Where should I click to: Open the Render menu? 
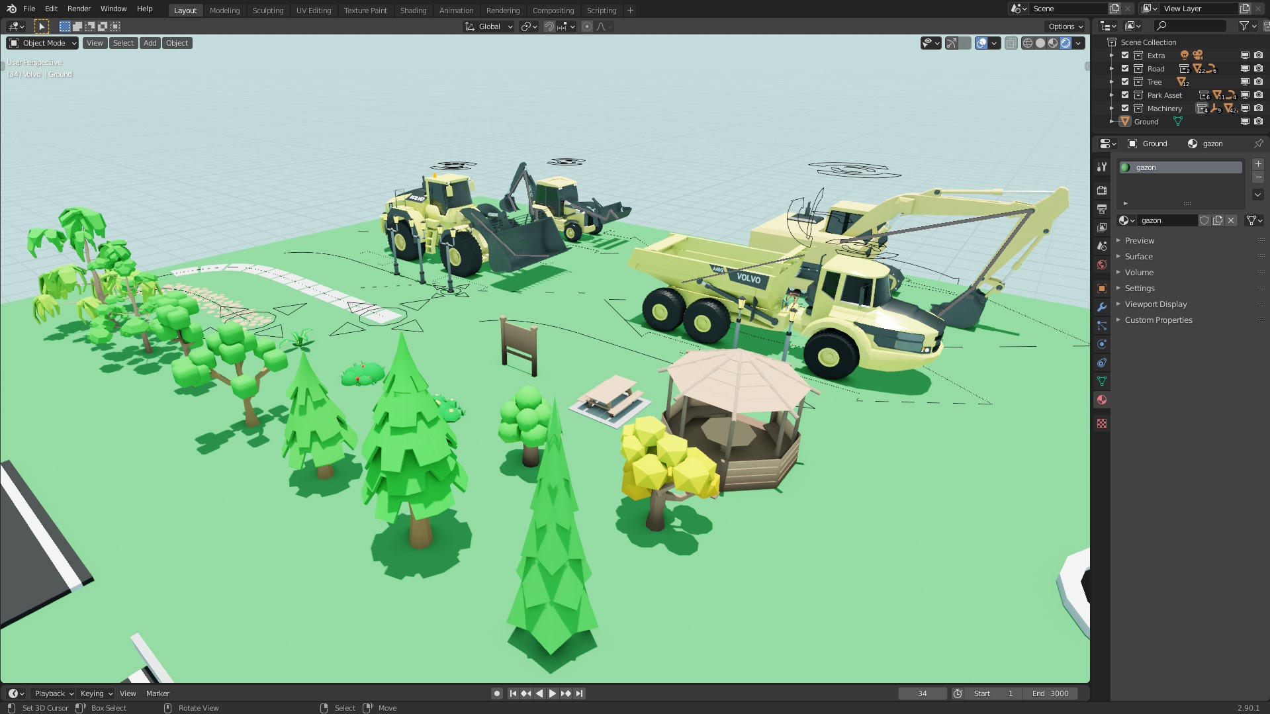(x=79, y=9)
